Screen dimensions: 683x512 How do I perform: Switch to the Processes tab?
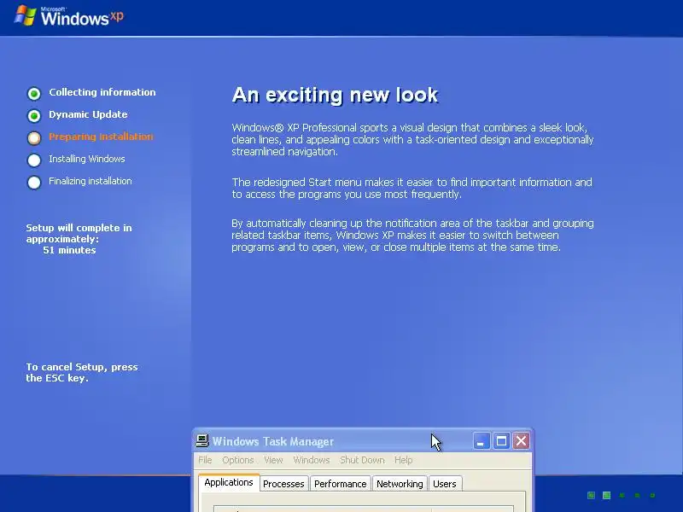283,484
